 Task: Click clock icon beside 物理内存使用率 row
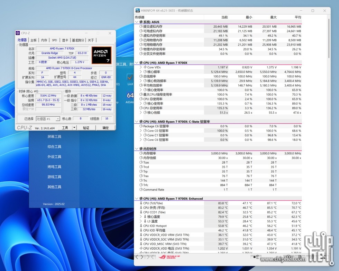141,49
